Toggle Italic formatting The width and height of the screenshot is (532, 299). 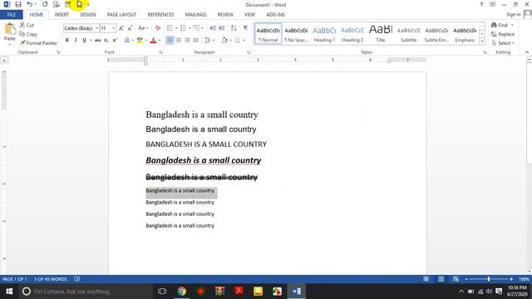[76, 41]
